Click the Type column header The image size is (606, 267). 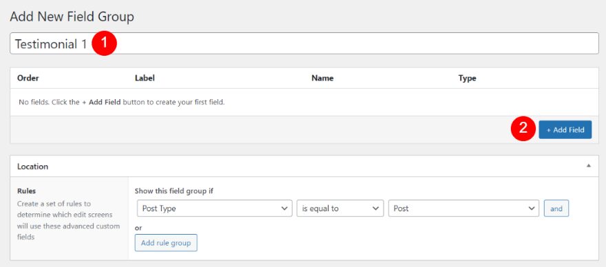[x=467, y=78]
